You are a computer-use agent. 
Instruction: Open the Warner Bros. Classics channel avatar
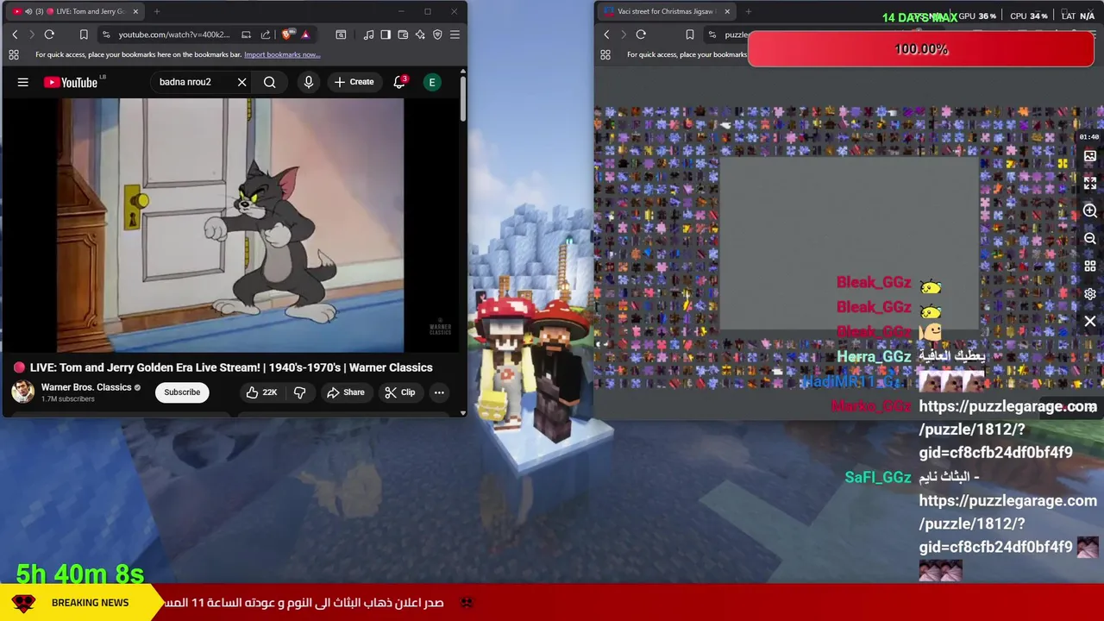coord(22,392)
